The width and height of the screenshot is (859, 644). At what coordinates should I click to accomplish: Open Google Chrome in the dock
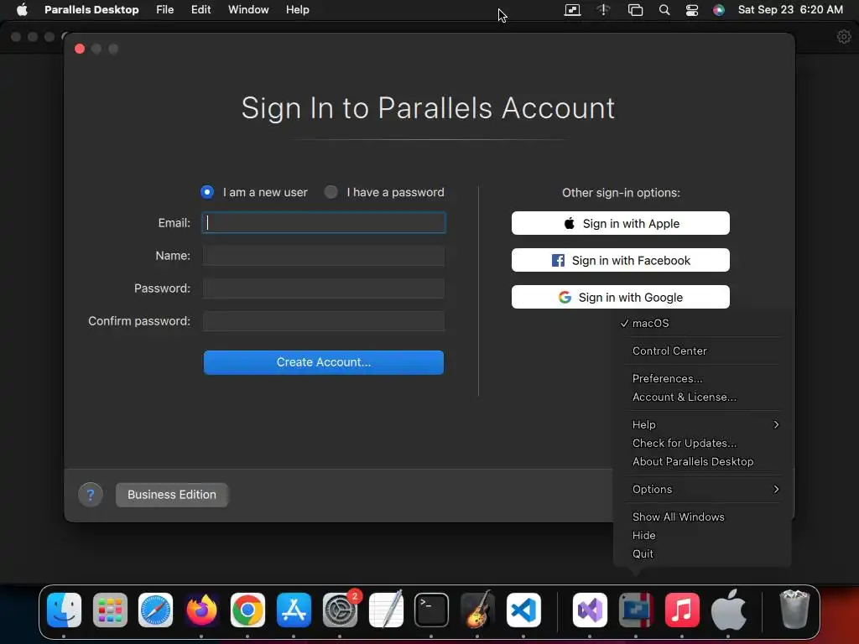(247, 610)
